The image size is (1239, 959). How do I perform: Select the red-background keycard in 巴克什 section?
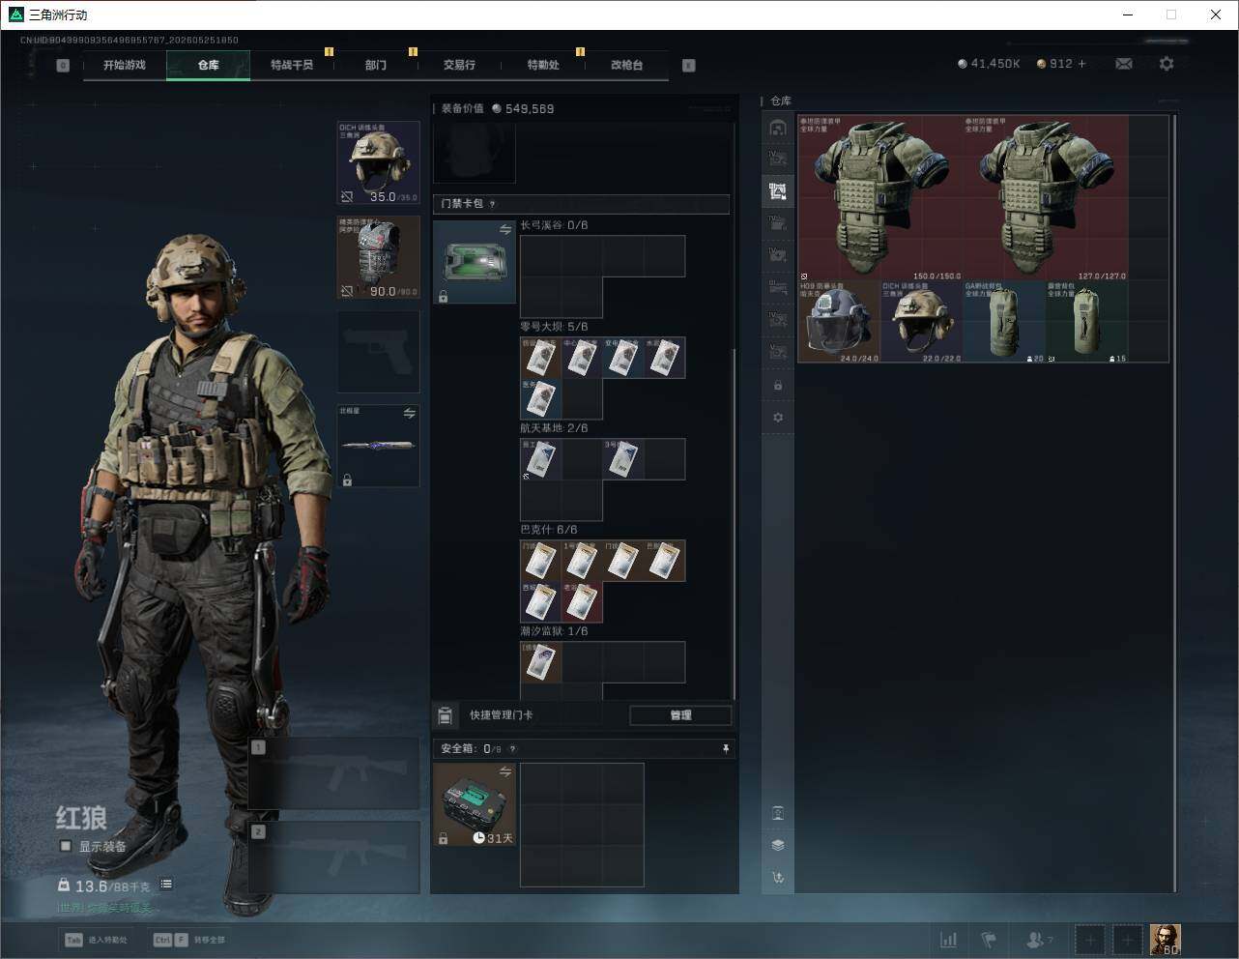582,601
